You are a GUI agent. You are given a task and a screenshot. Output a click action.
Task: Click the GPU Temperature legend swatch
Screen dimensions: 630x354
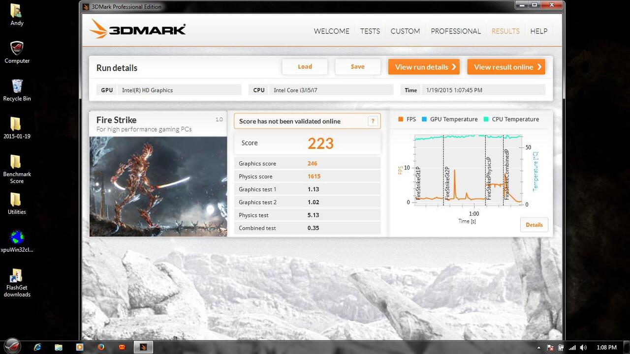(424, 119)
